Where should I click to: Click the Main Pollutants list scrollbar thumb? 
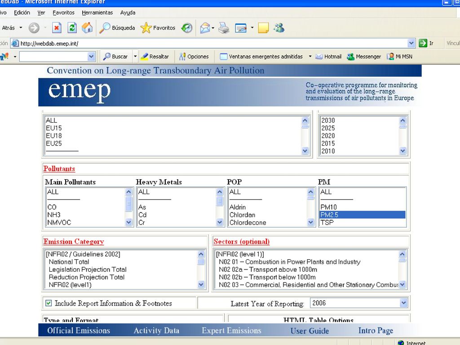tap(128, 204)
